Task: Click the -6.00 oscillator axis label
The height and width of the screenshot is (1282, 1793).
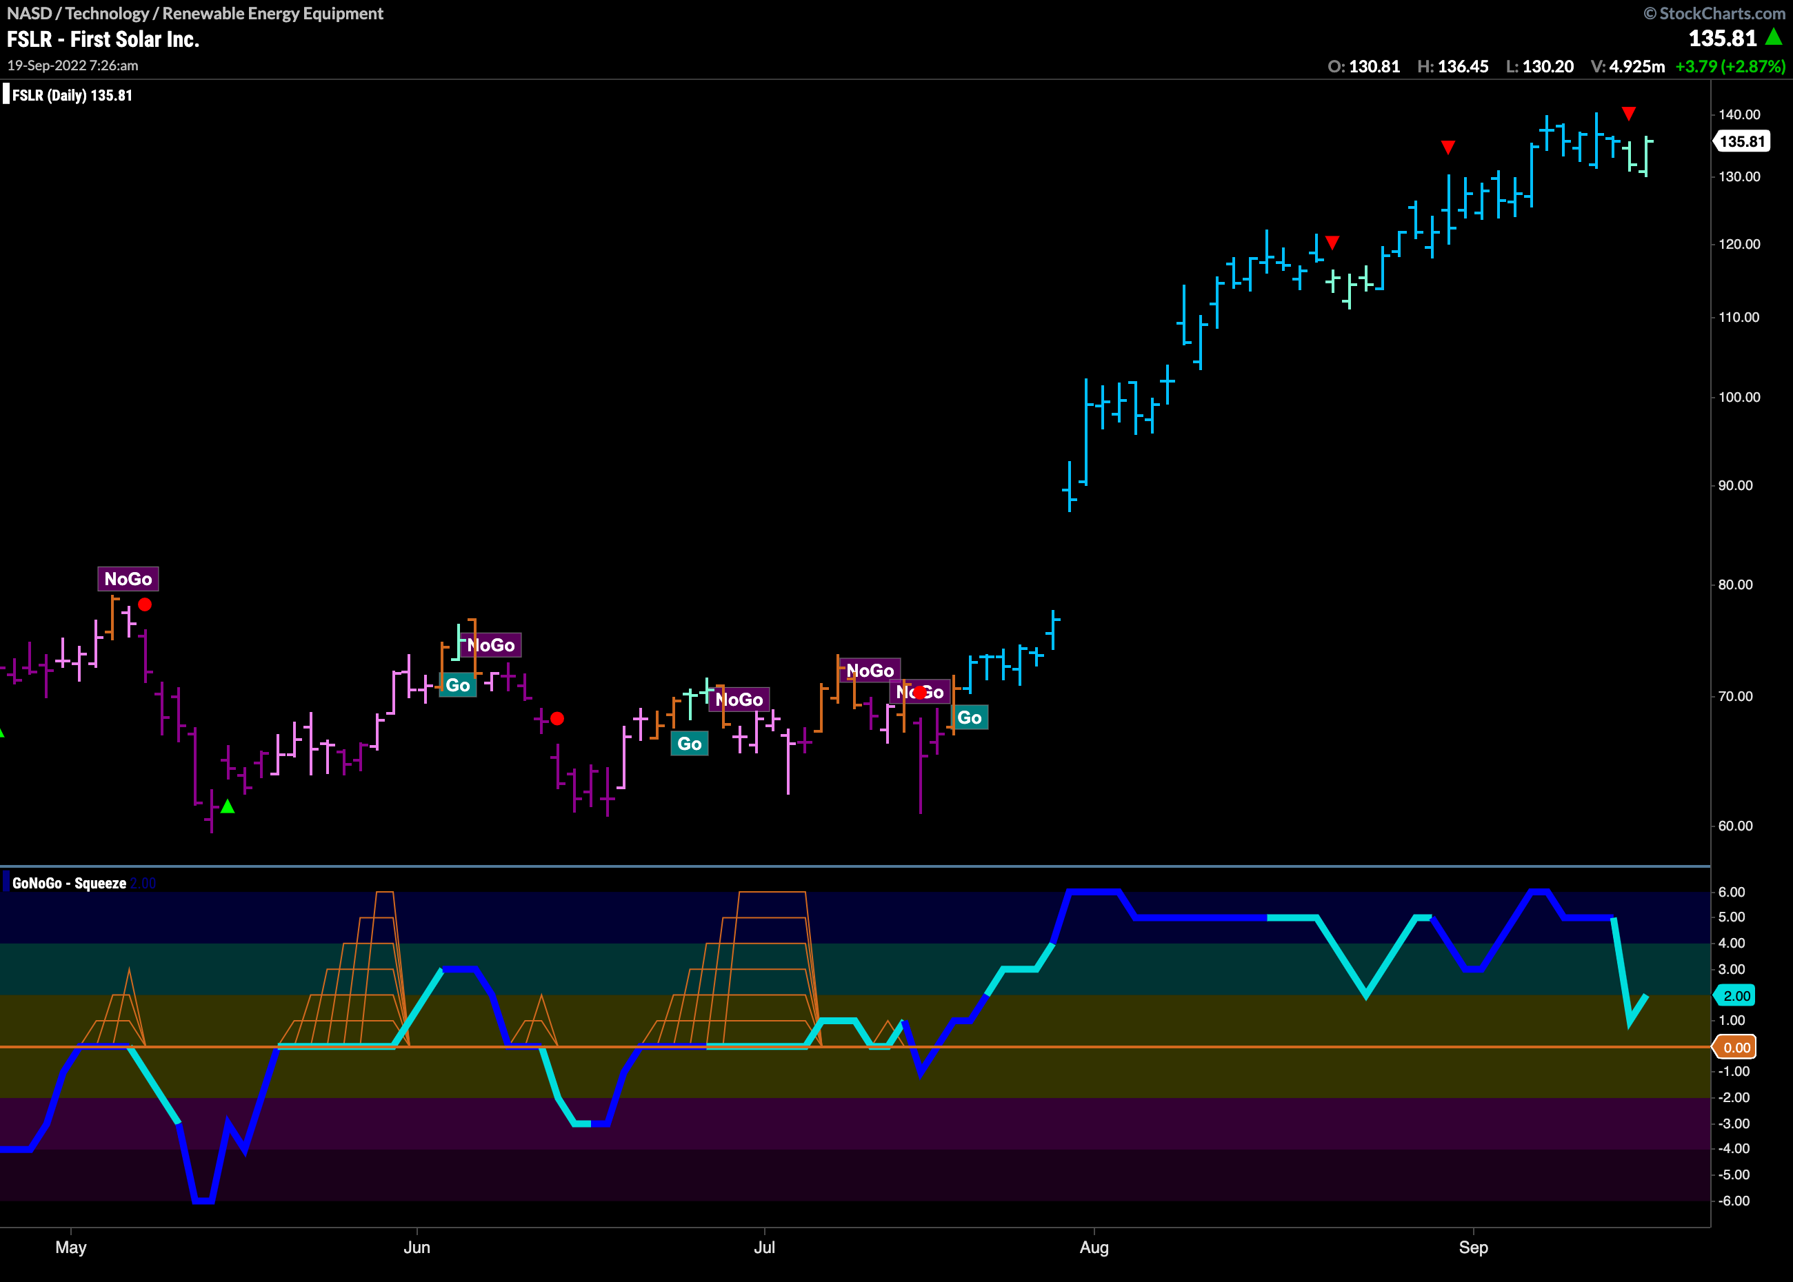Action: click(1734, 1201)
